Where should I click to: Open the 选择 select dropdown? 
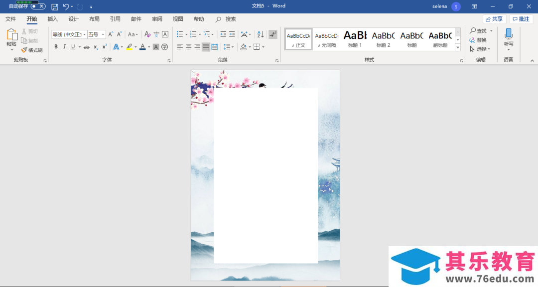pyautogui.click(x=480, y=49)
